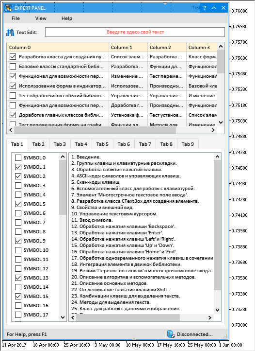Click the line '11. Ввод символа.'
255x351 pixels.
92,220
